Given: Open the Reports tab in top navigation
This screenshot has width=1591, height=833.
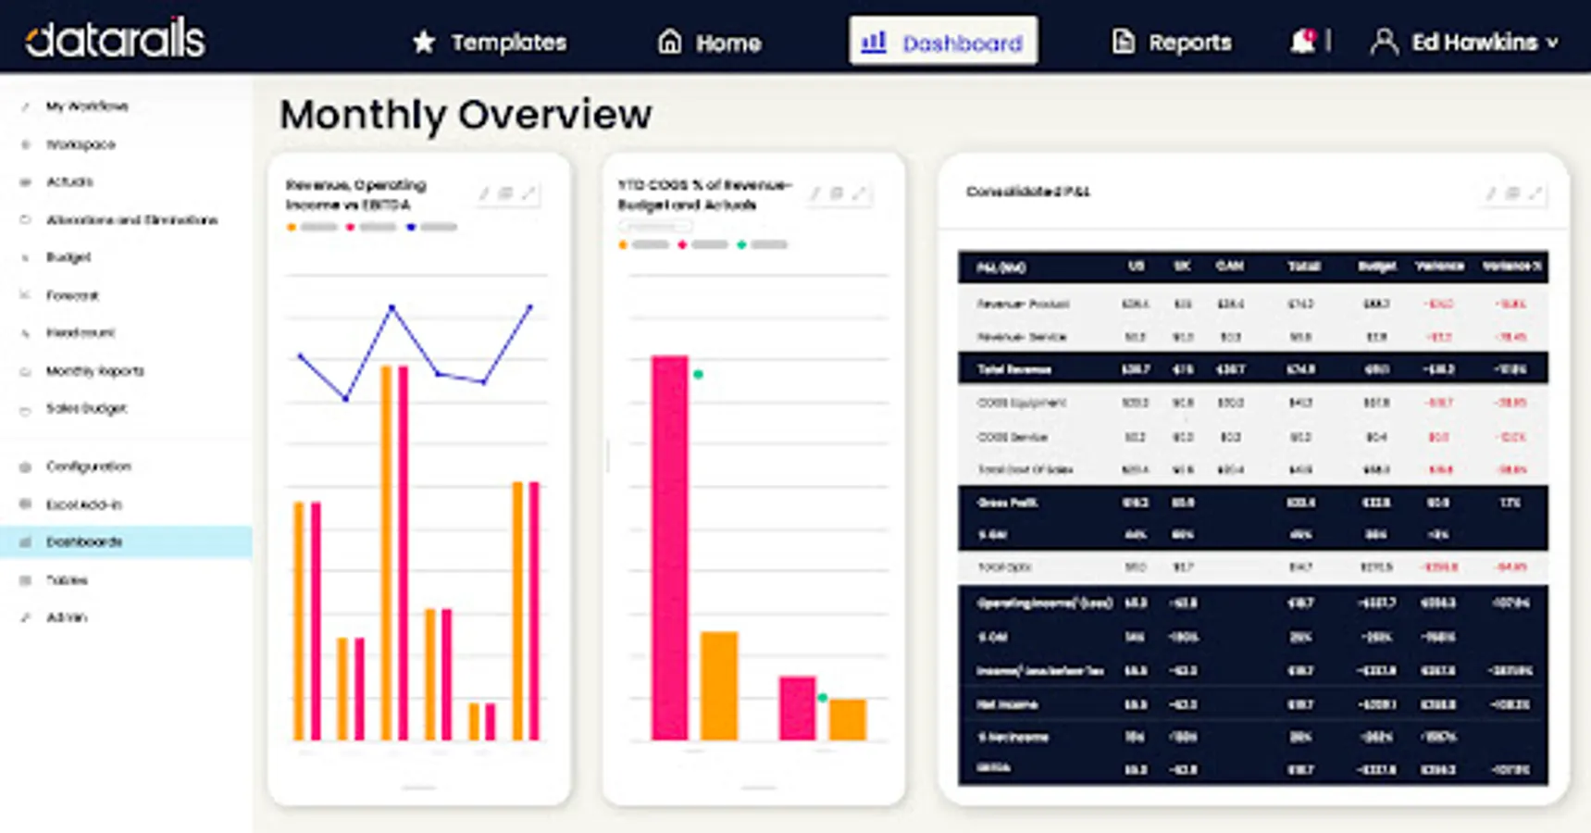Looking at the screenshot, I should pyautogui.click(x=1172, y=42).
